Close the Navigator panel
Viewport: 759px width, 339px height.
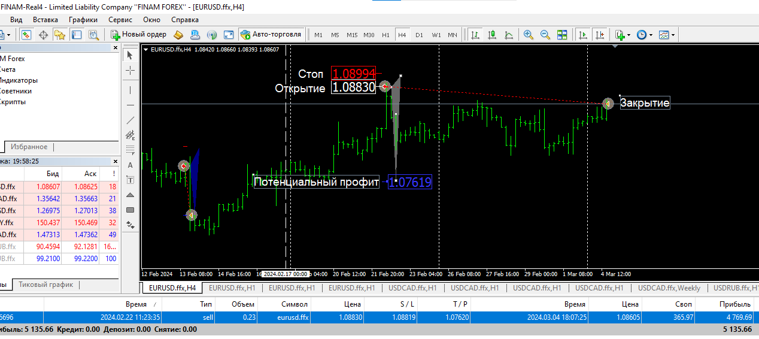click(x=116, y=48)
